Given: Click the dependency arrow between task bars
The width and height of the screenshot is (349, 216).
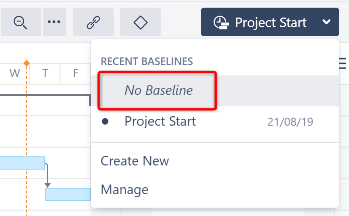Looking at the screenshot, I should click(x=47, y=176).
